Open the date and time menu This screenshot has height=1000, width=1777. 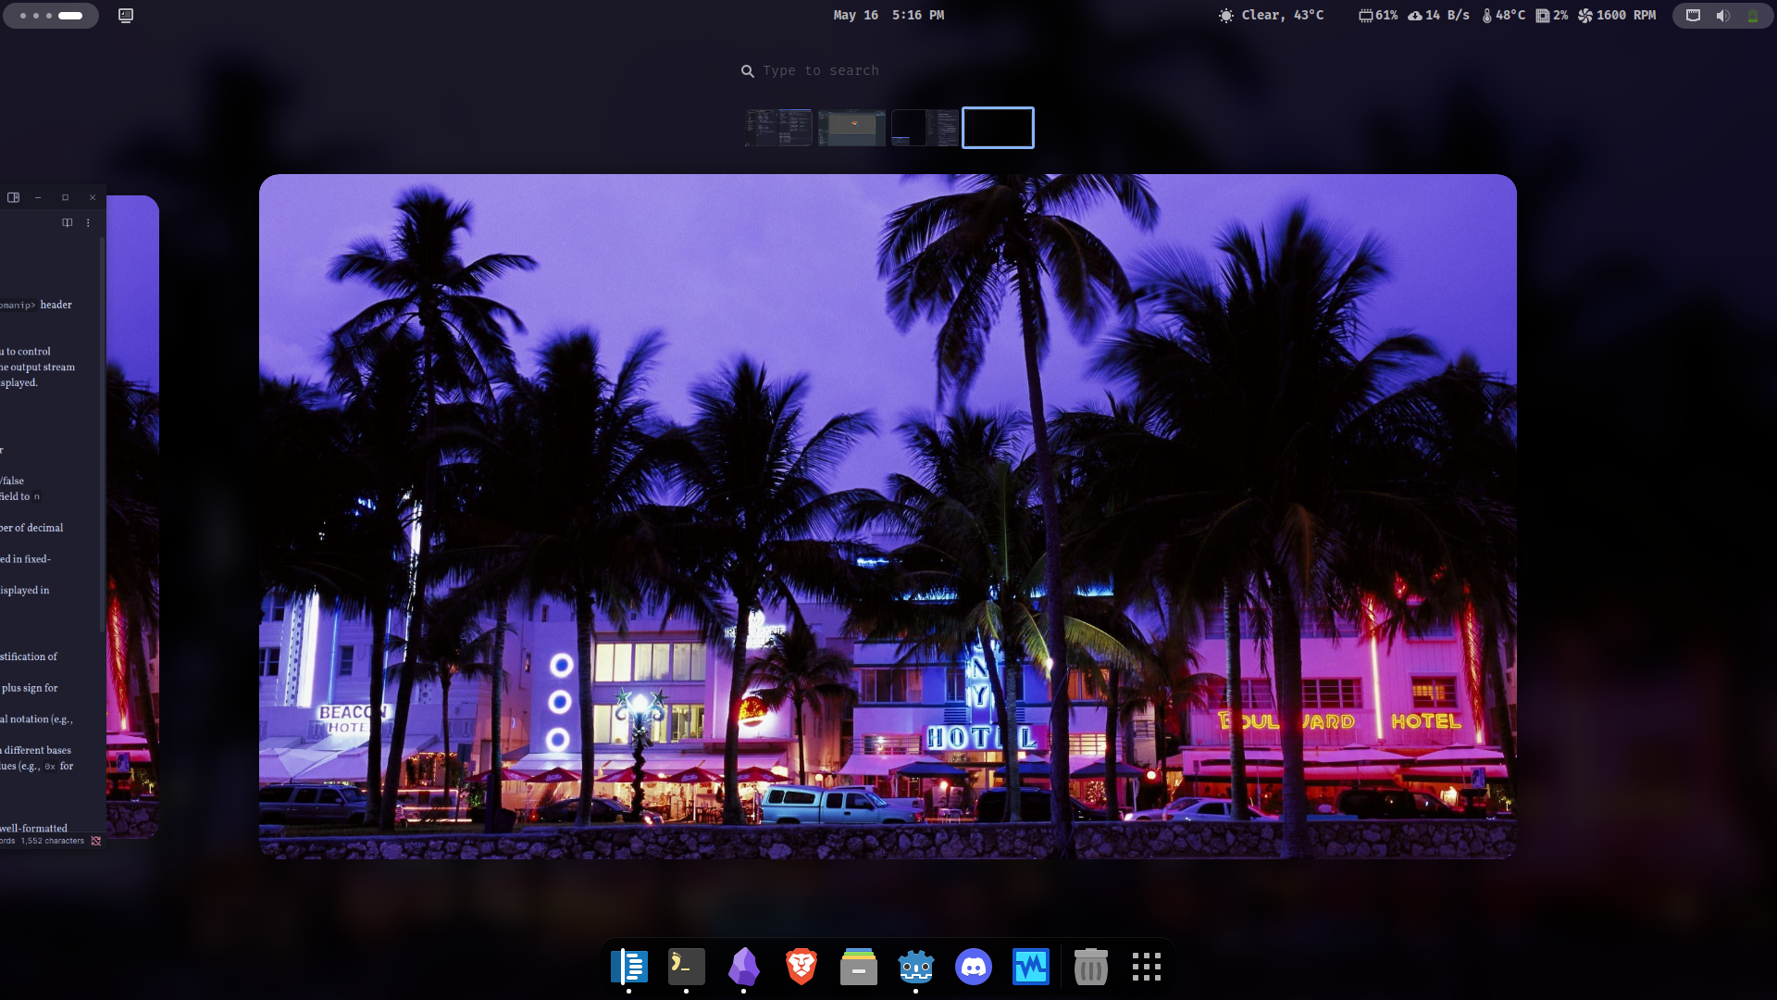[x=888, y=15]
